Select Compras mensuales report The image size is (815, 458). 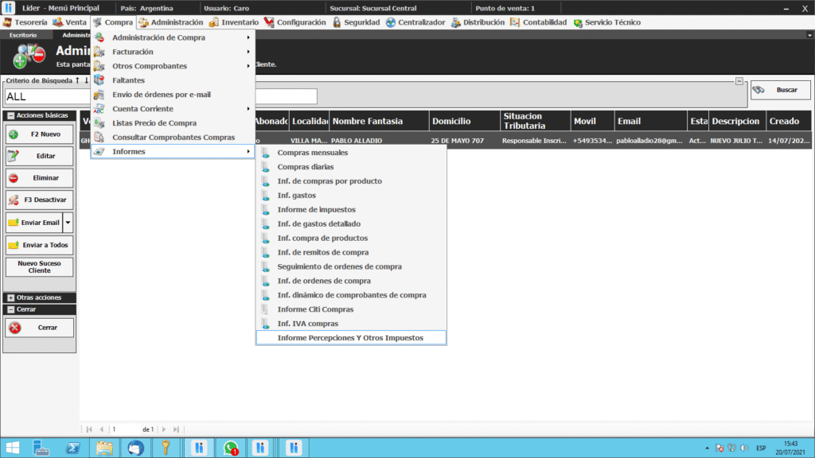314,153
